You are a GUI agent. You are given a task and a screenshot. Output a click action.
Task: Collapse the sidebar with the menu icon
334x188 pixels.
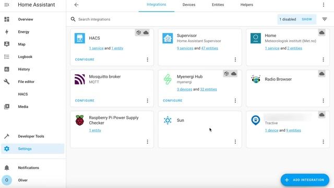click(x=7, y=5)
